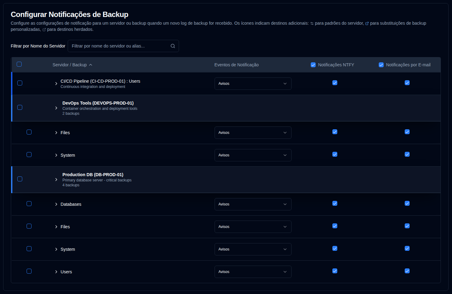The height and width of the screenshot is (294, 452).
Task: Disable NTFY notifications for CI/CD Pipeline
Action: (335, 83)
